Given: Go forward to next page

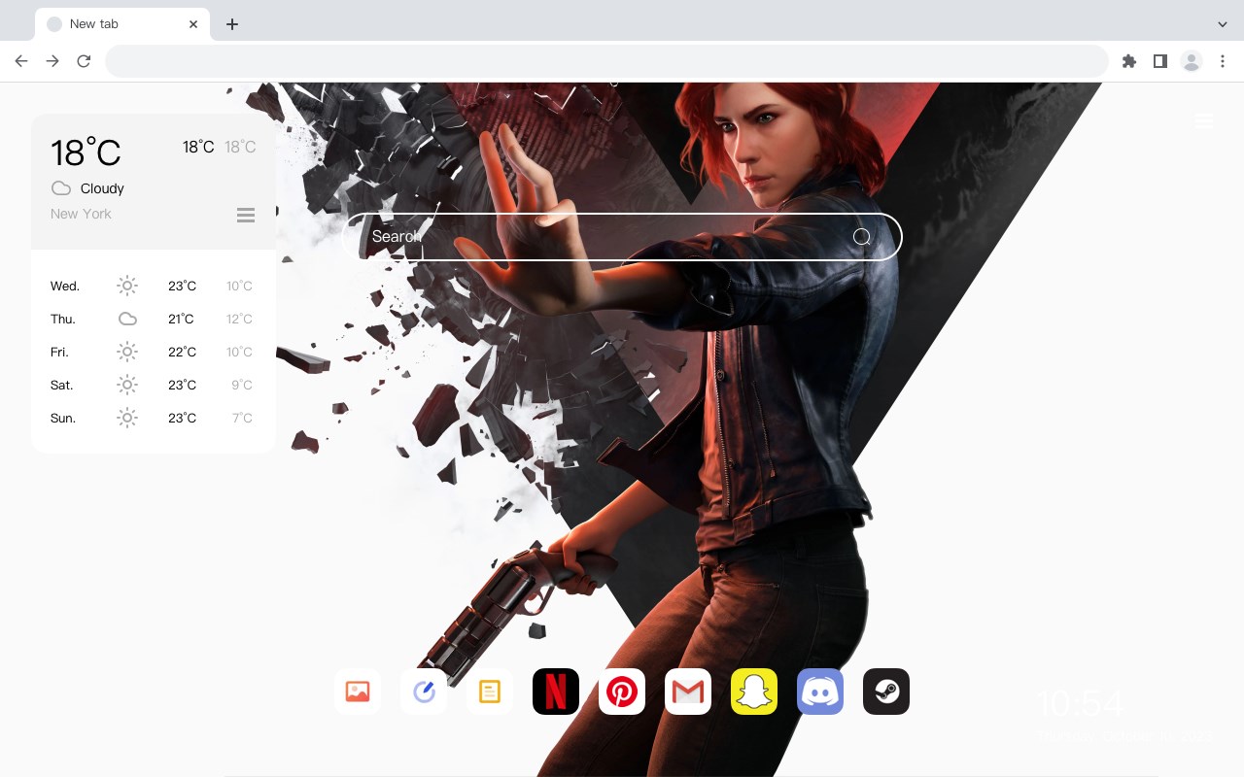Looking at the screenshot, I should tap(52, 61).
